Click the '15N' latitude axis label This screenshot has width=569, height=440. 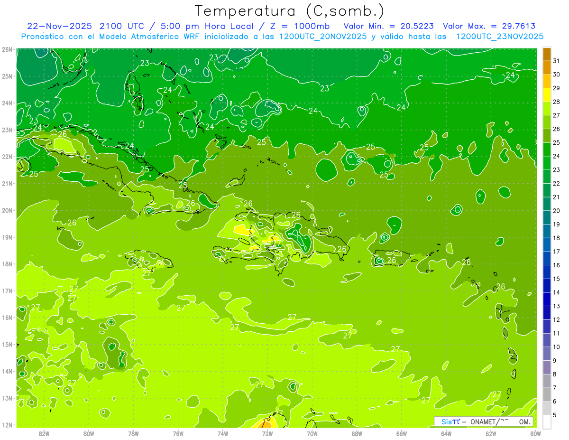pyautogui.click(x=7, y=344)
